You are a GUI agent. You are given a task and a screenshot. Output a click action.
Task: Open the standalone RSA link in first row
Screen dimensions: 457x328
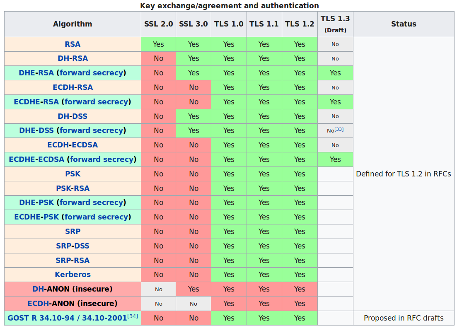tap(73, 44)
